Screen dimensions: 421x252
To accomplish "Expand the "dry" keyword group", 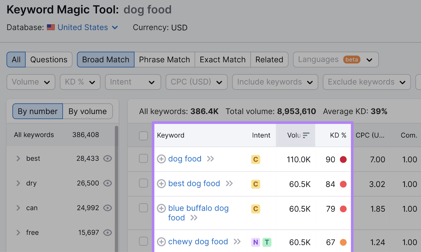I will [18, 183].
